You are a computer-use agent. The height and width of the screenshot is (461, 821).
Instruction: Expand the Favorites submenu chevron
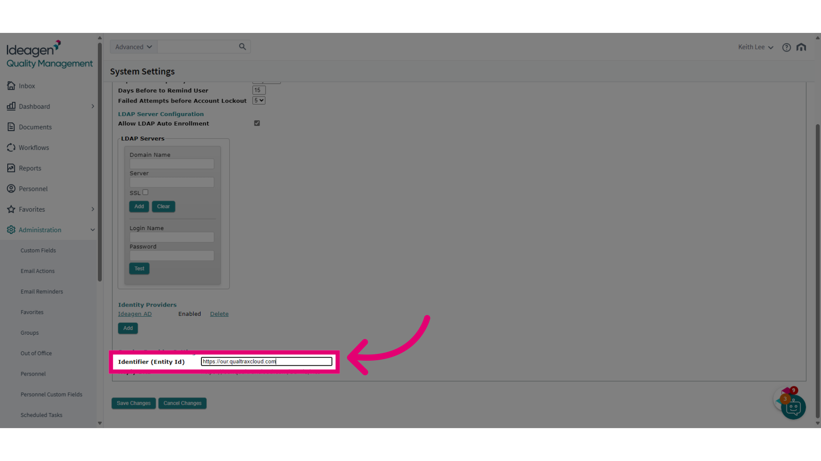tap(93, 209)
